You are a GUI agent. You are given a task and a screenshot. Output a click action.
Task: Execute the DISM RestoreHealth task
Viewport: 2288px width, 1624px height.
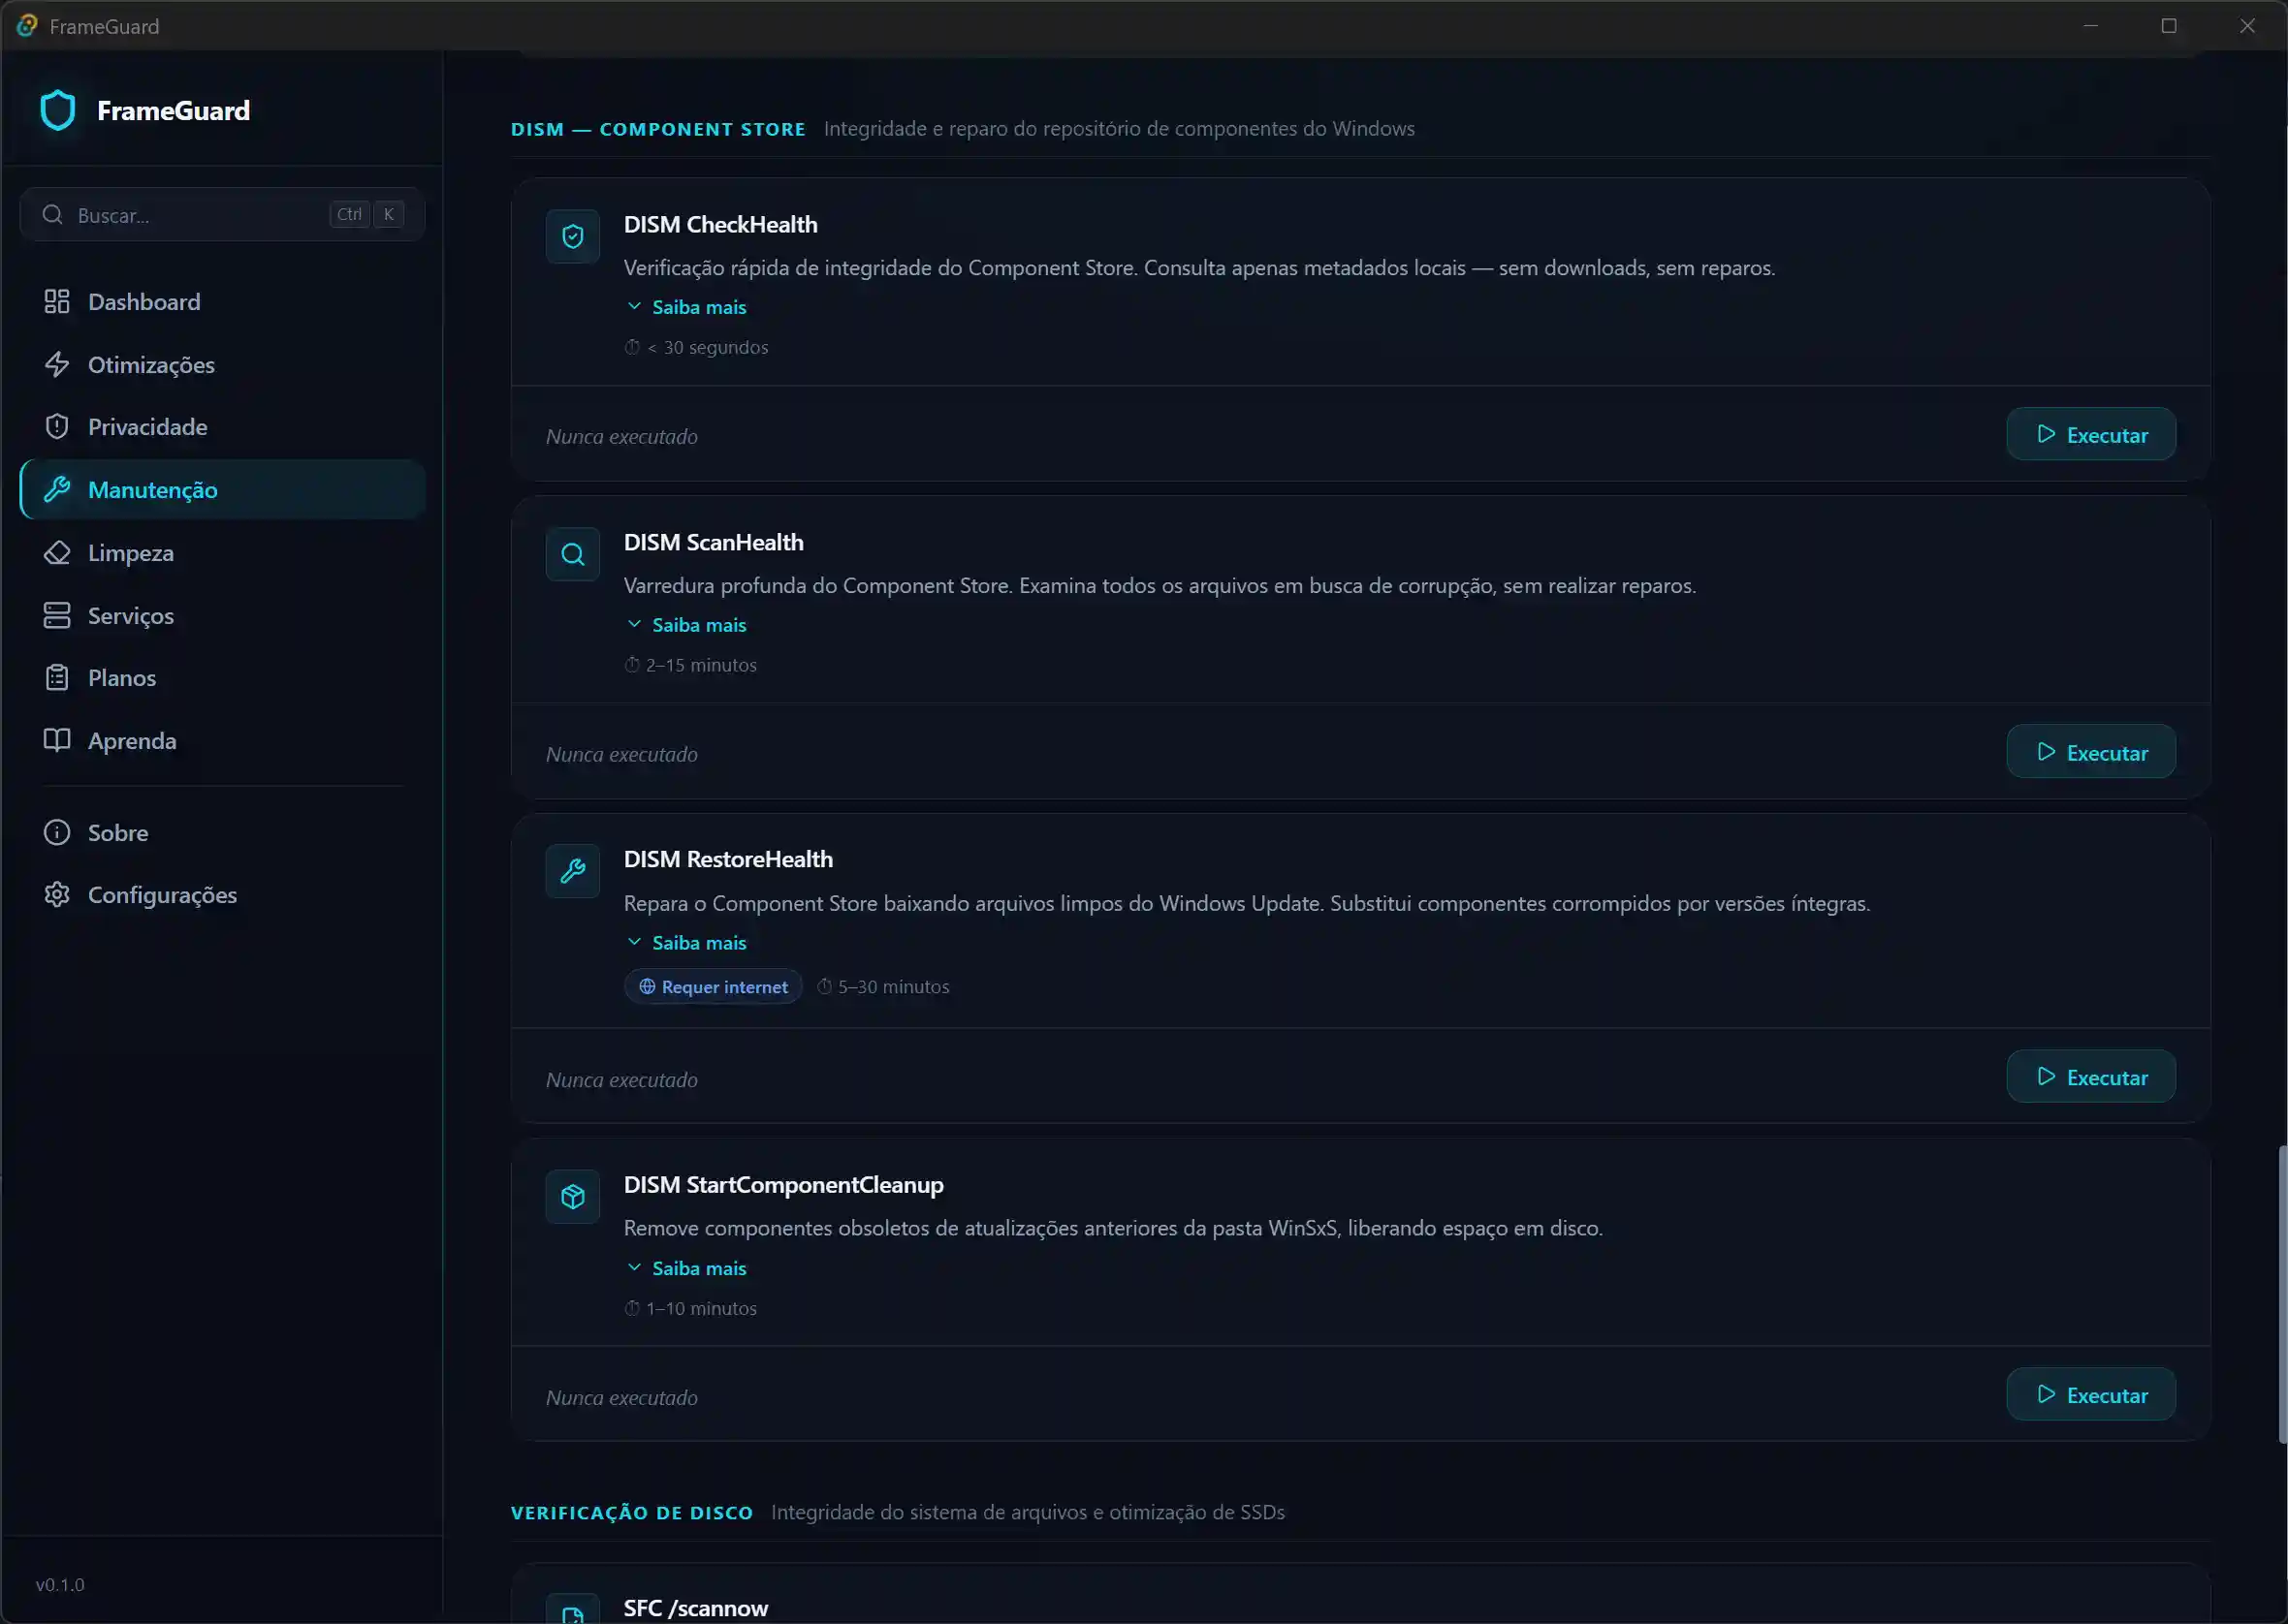click(2090, 1077)
